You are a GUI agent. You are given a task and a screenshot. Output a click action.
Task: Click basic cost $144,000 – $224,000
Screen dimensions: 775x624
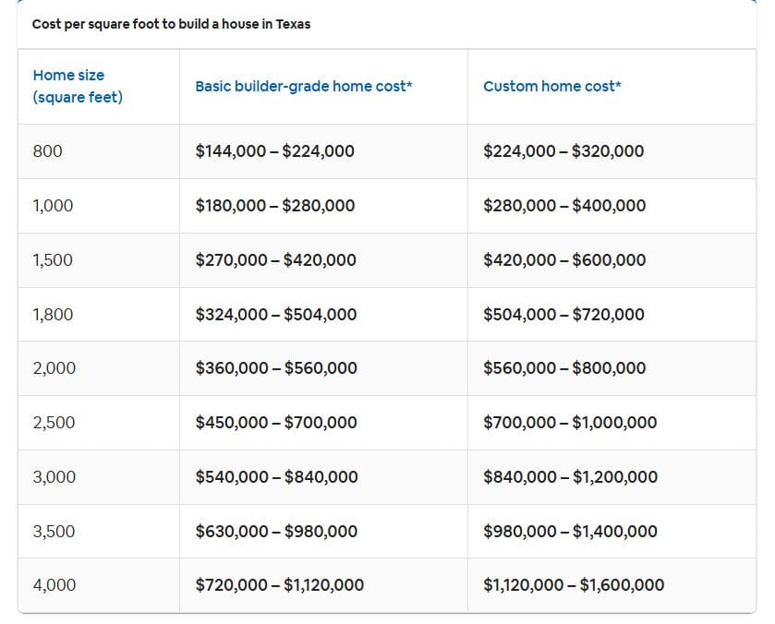[x=275, y=150]
